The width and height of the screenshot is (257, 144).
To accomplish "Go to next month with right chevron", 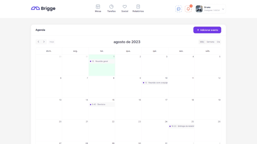I will point(44,42).
